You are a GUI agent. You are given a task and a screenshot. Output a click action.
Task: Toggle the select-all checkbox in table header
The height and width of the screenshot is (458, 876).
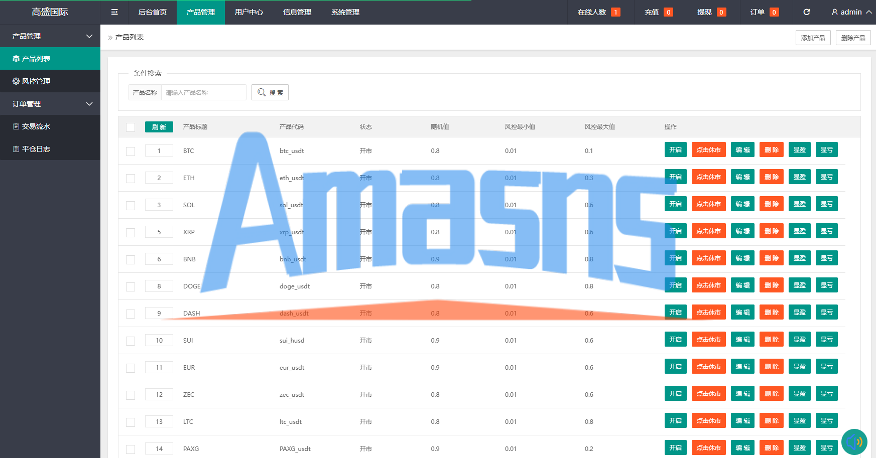pos(131,127)
